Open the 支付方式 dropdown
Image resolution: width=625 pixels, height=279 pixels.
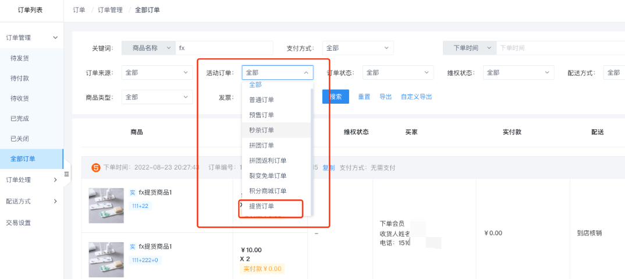[x=358, y=48]
